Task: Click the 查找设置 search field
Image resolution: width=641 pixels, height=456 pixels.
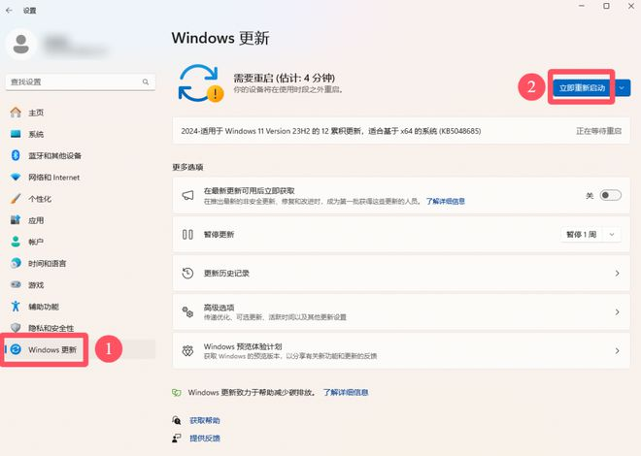Action: tap(81, 82)
